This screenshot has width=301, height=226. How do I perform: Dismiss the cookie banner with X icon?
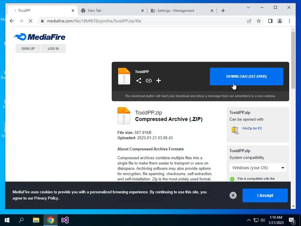point(233,195)
